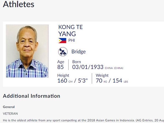This screenshot has height=123, width=164.
Task: Click the Weight value 70 kg
Action: click(x=101, y=81)
